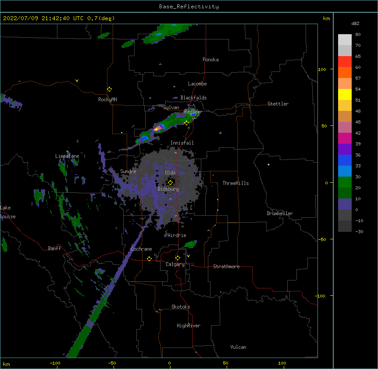Click the Ponoka city label

coord(210,60)
